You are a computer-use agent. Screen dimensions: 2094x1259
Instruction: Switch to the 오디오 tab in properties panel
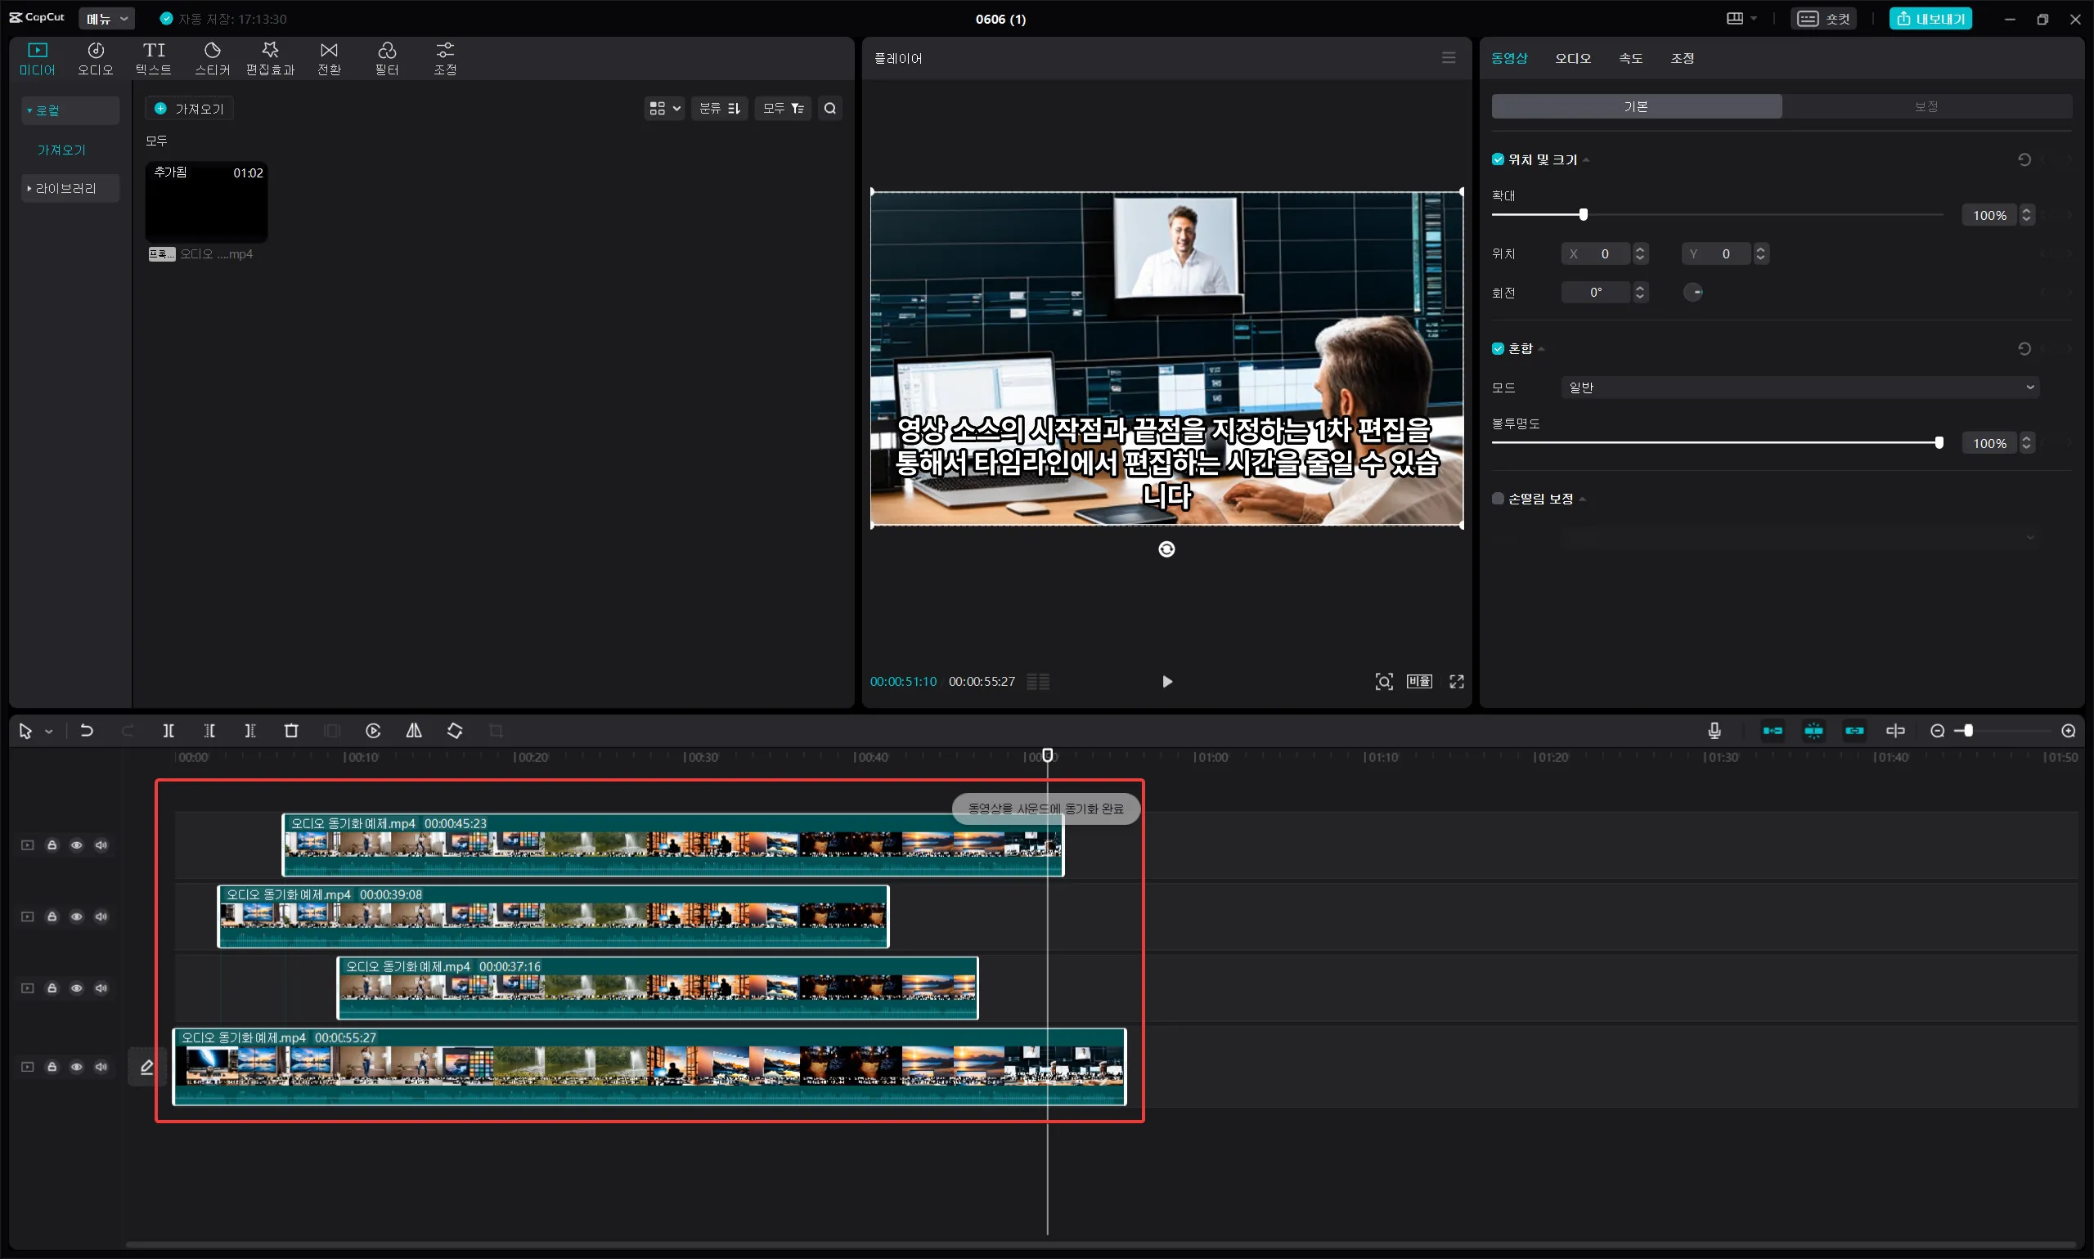[1572, 59]
